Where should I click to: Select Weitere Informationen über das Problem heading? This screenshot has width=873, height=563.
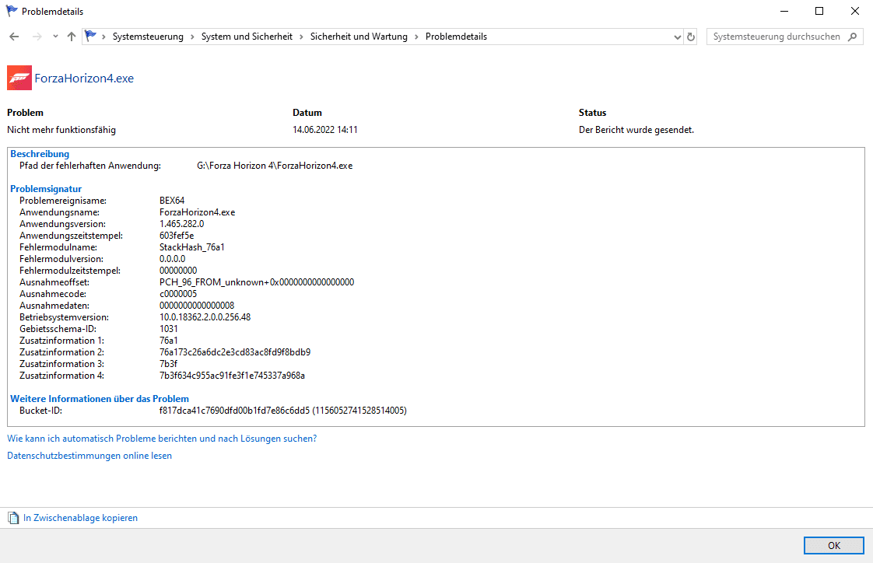tap(100, 399)
